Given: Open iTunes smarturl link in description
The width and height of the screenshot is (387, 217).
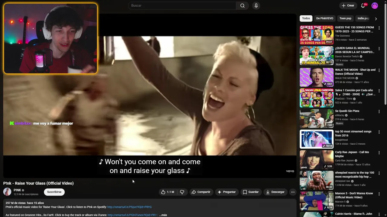Looking at the screenshot, I should pos(133,215).
